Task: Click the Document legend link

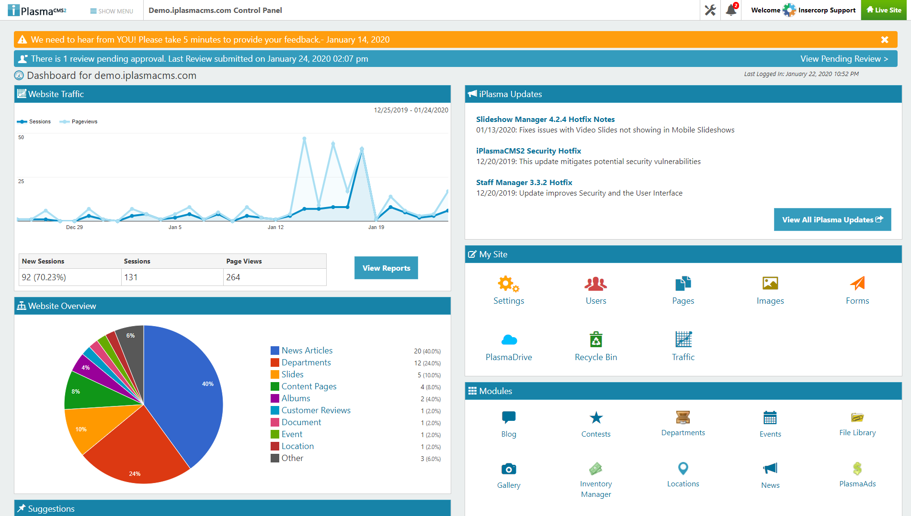Action: [301, 422]
